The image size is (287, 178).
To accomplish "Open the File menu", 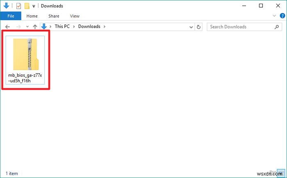I will tap(11, 16).
